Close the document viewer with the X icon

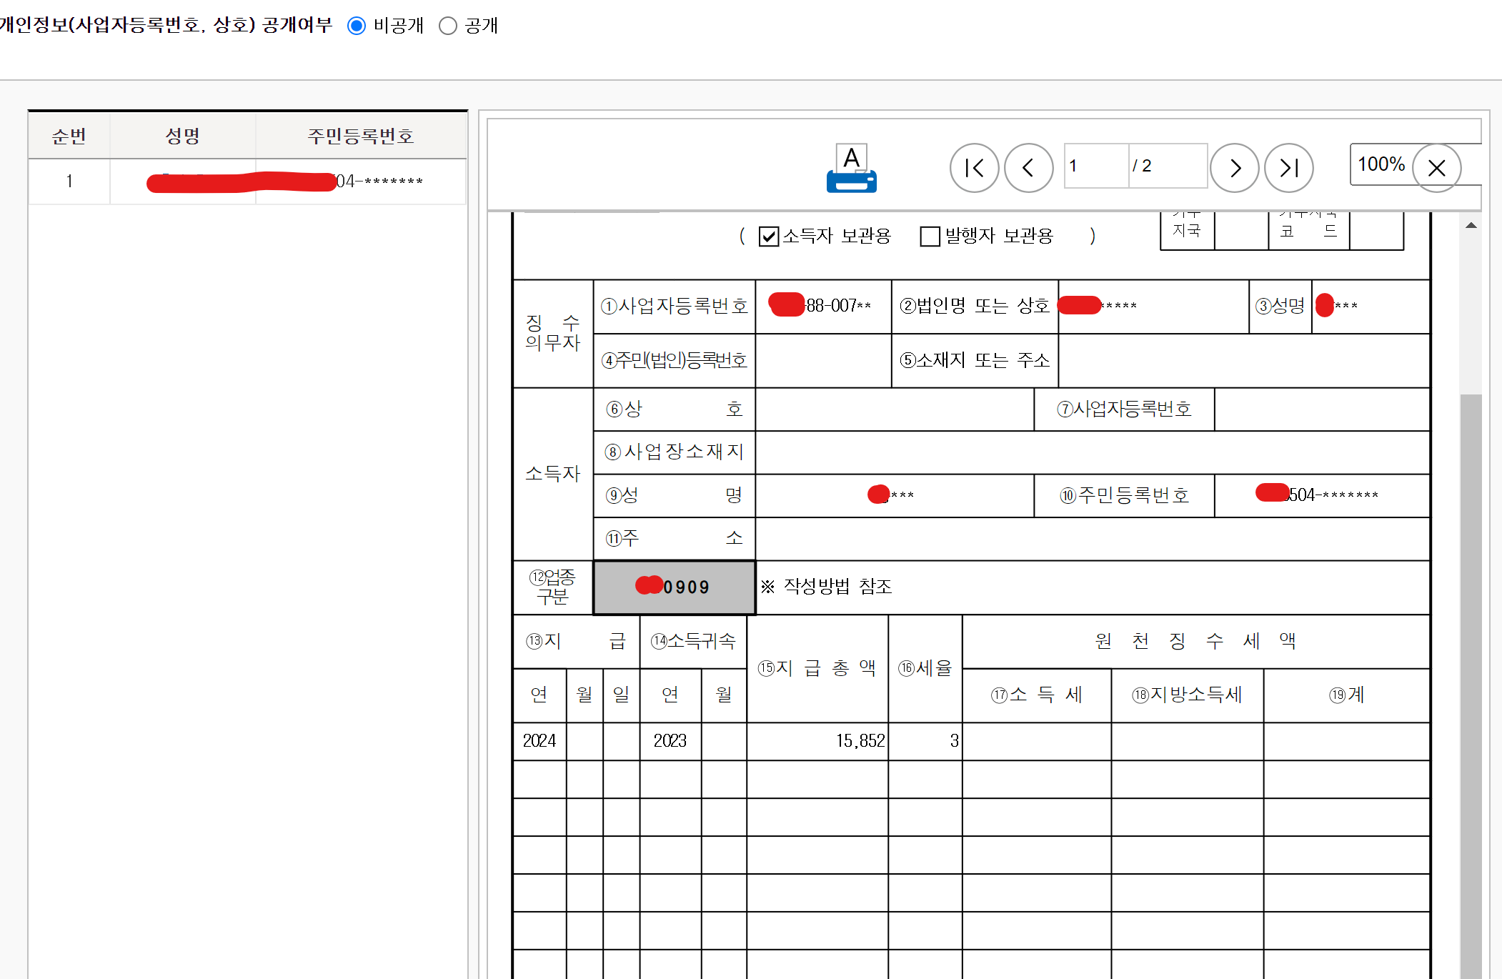pos(1438,167)
